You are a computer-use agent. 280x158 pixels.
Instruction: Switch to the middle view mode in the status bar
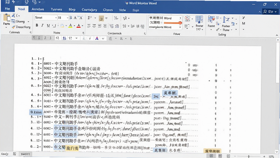pyautogui.click(x=220, y=156)
